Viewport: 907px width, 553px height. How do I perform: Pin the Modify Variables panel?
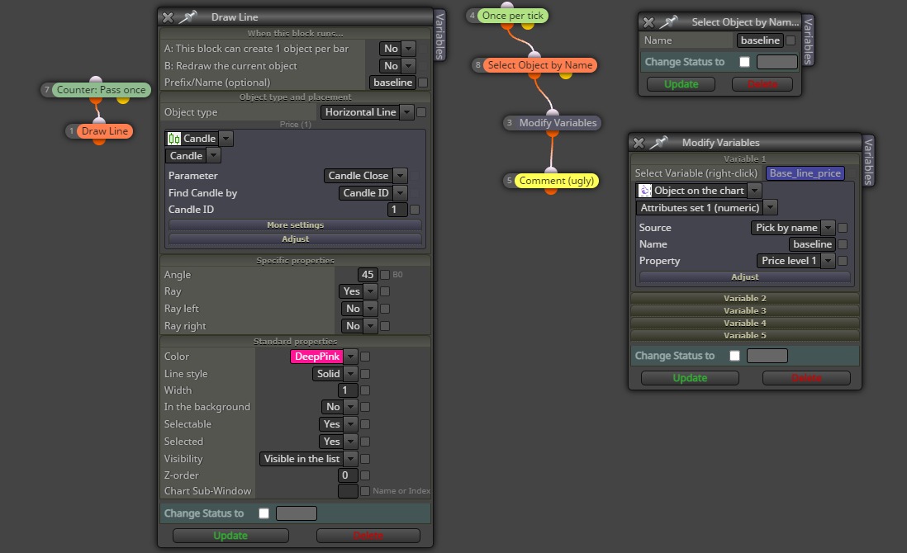coord(658,142)
